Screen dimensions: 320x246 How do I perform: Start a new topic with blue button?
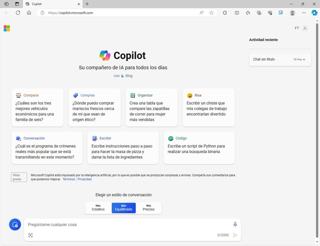[15, 225]
